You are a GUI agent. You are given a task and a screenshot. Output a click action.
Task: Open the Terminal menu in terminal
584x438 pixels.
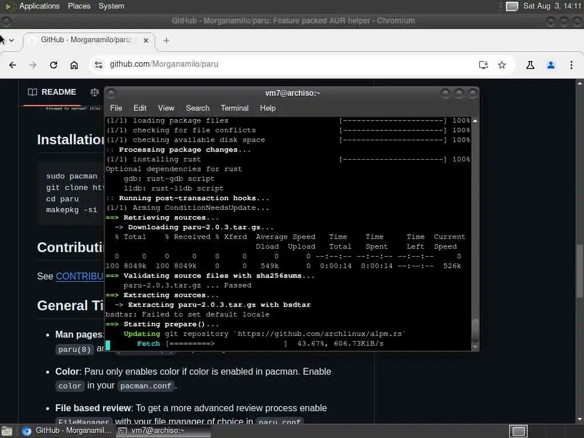[x=234, y=108]
